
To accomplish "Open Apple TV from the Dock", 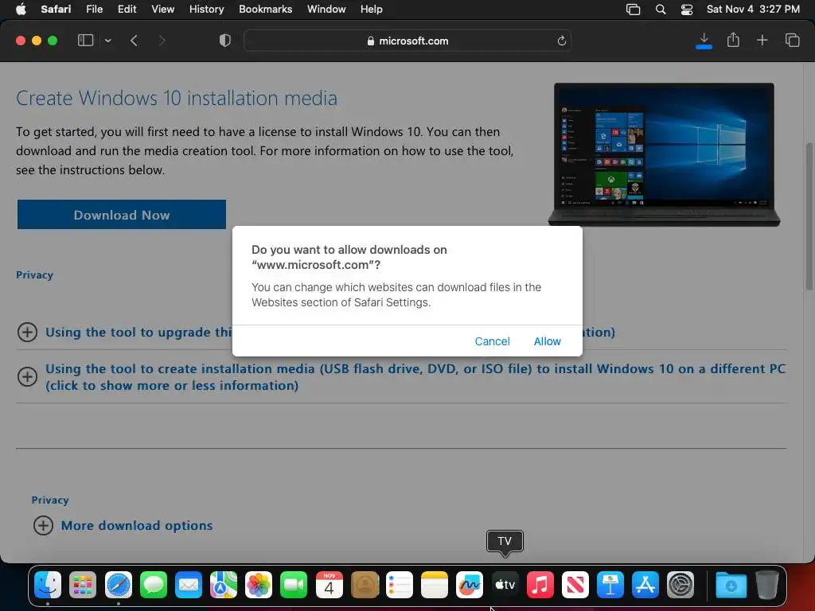I will point(505,585).
